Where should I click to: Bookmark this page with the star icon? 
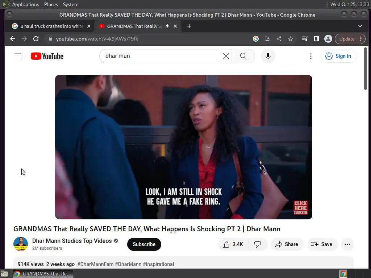coord(291,39)
